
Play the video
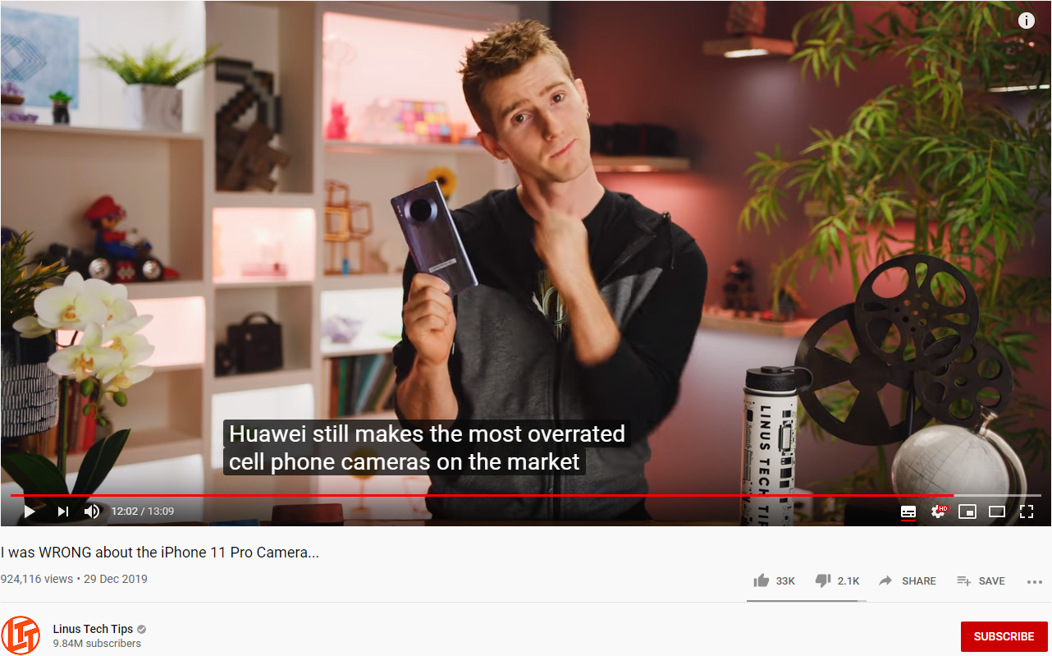point(30,511)
